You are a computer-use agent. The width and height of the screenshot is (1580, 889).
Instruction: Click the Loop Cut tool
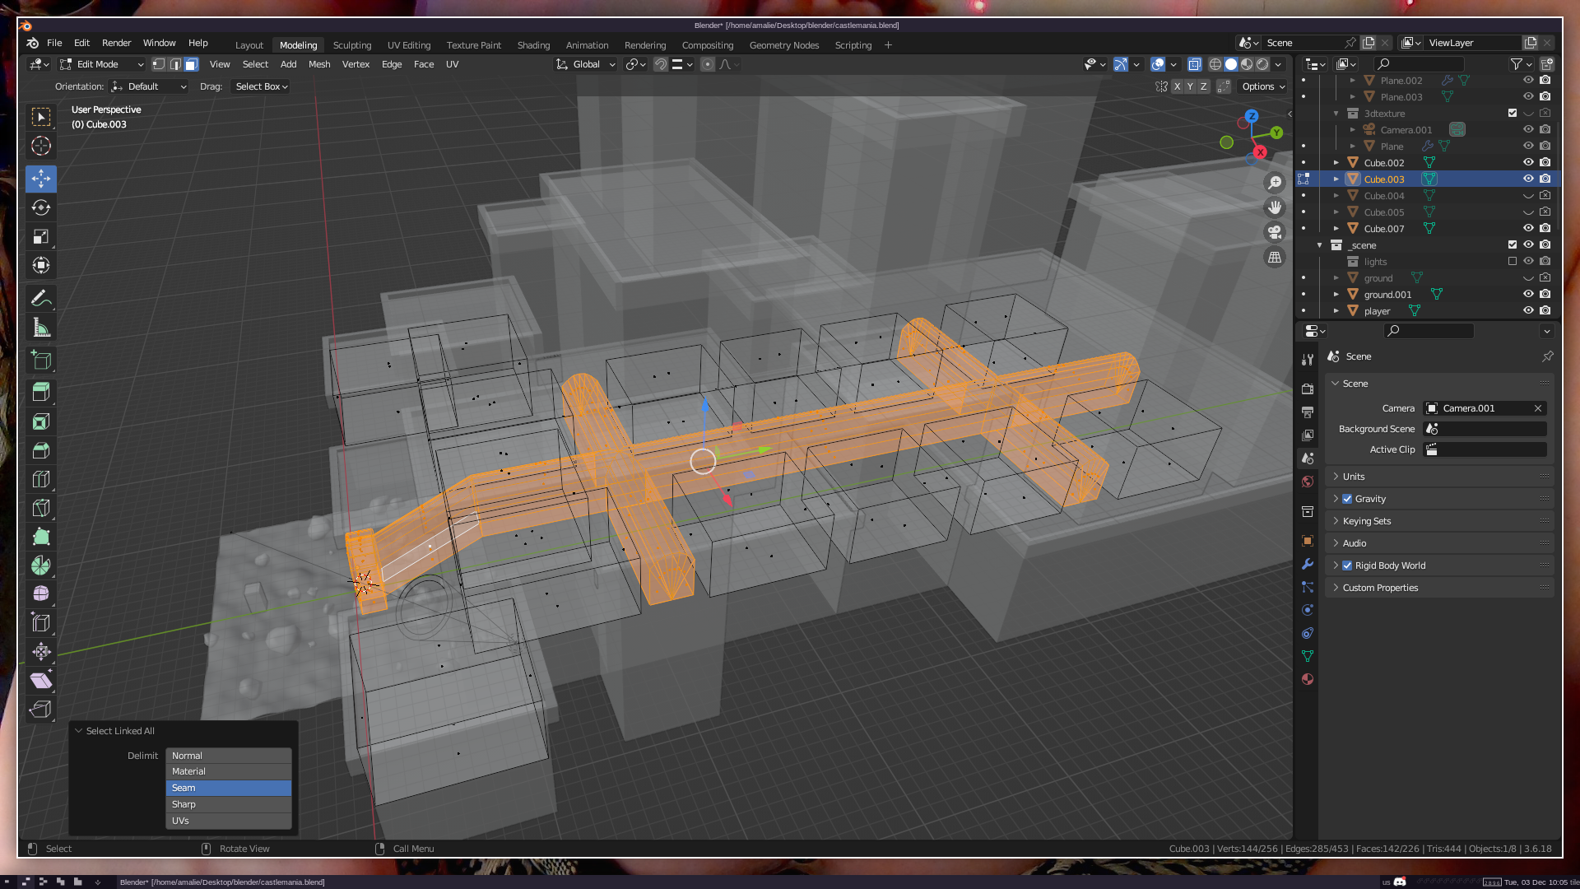[x=41, y=479]
